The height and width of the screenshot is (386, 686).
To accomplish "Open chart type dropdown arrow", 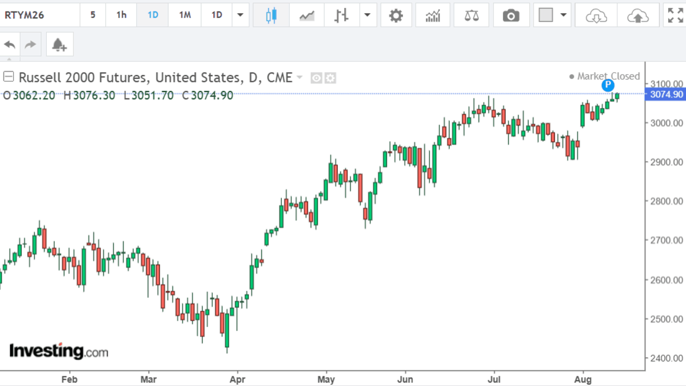I will pyautogui.click(x=367, y=15).
